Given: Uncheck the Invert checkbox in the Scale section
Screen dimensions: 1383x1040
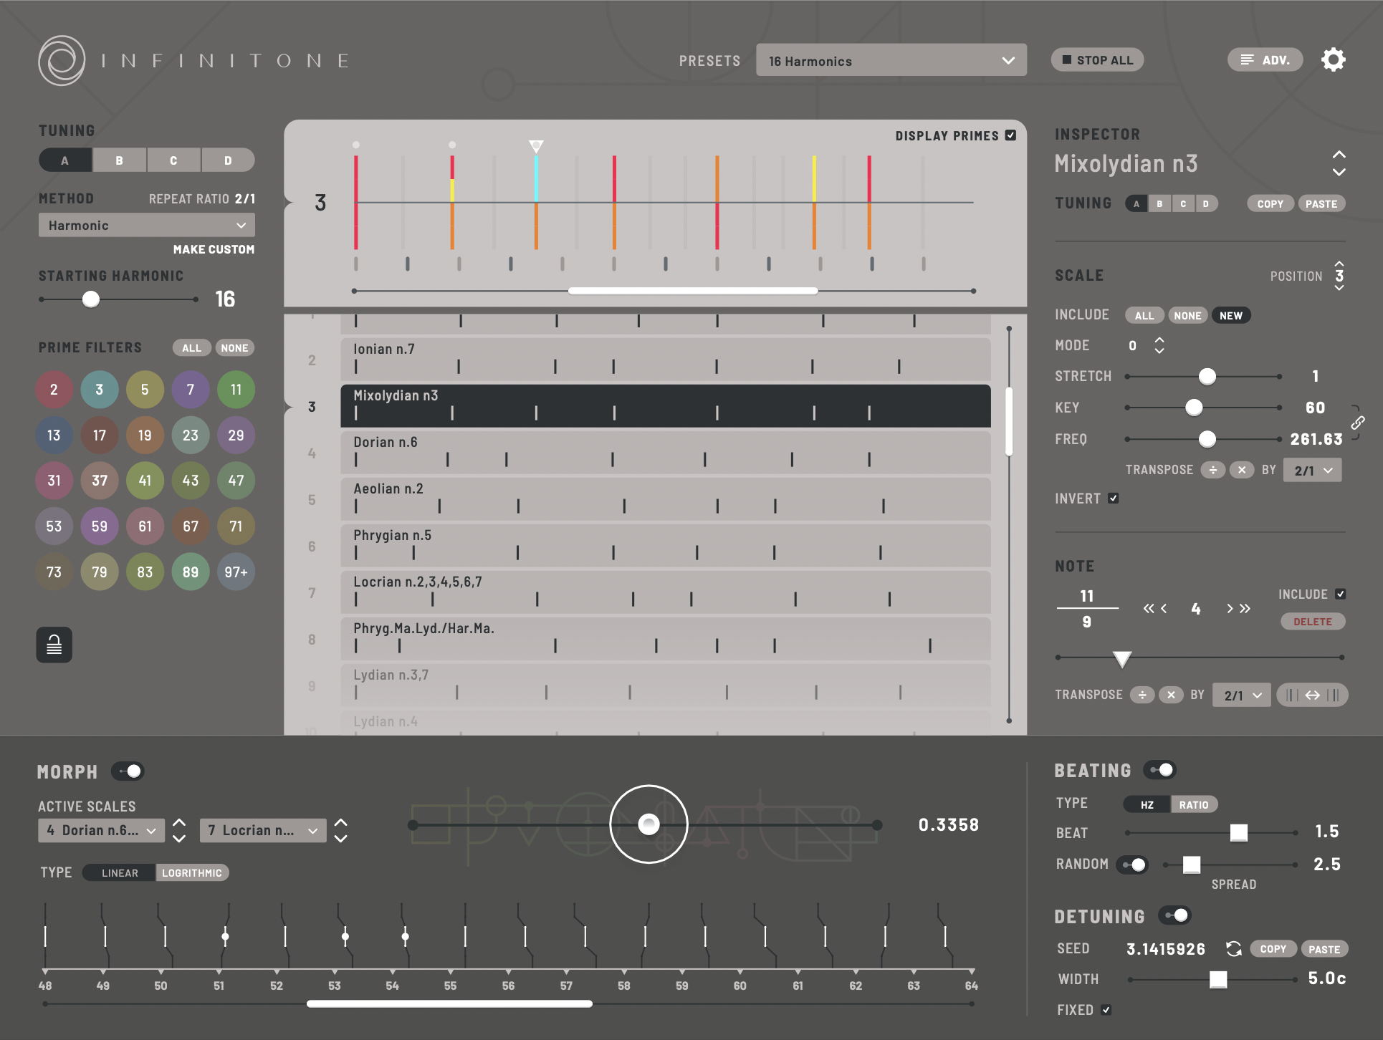Looking at the screenshot, I should (1113, 498).
